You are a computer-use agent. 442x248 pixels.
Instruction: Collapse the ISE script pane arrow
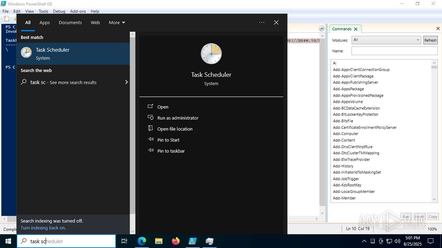321,29
